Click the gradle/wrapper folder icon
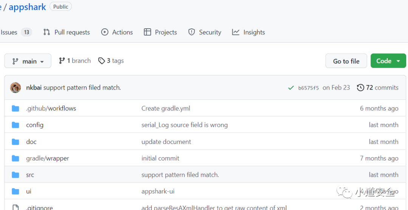 pos(15,158)
